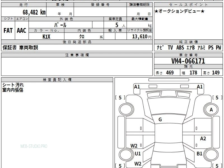Screen dimensions: 224x168
Task: Click the FAT shift value
Action: pos(8,31)
